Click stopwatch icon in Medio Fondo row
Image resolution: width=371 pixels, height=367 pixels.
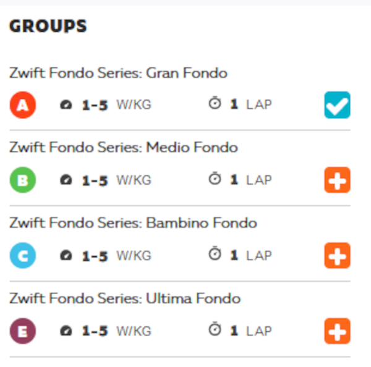coord(215,179)
